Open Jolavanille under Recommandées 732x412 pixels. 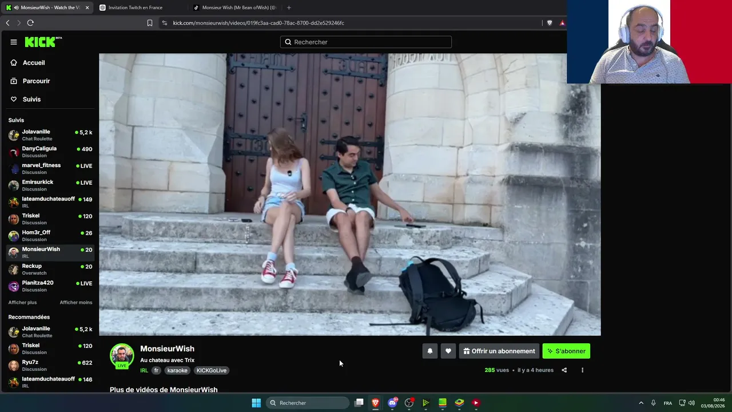point(50,332)
